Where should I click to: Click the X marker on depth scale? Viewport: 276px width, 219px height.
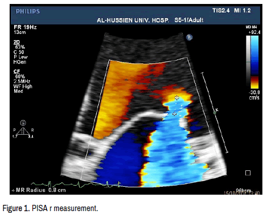(x=217, y=110)
